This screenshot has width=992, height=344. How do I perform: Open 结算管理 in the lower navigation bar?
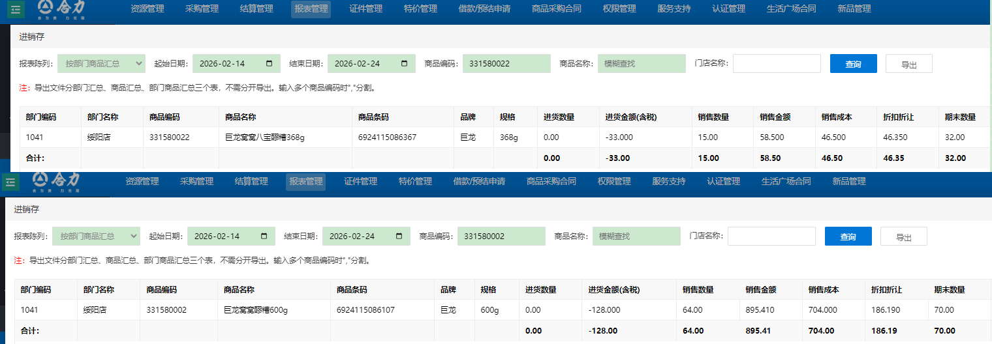(x=251, y=182)
